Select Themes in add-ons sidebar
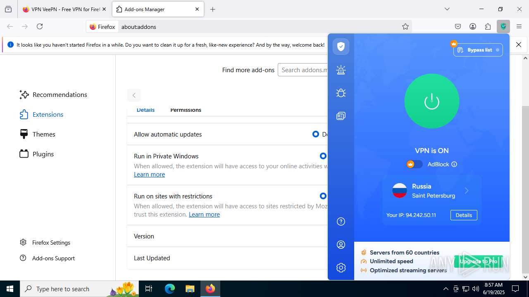Viewport: 529px width, 297px height. pos(37,134)
